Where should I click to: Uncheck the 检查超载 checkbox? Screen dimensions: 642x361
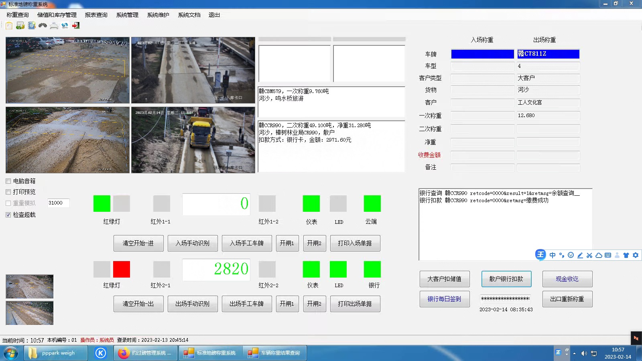click(8, 215)
